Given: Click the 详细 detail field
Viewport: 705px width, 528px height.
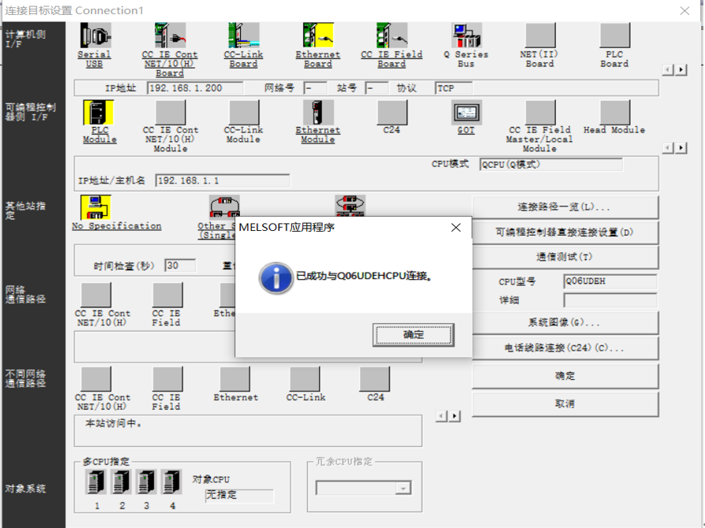Looking at the screenshot, I should pos(610,300).
